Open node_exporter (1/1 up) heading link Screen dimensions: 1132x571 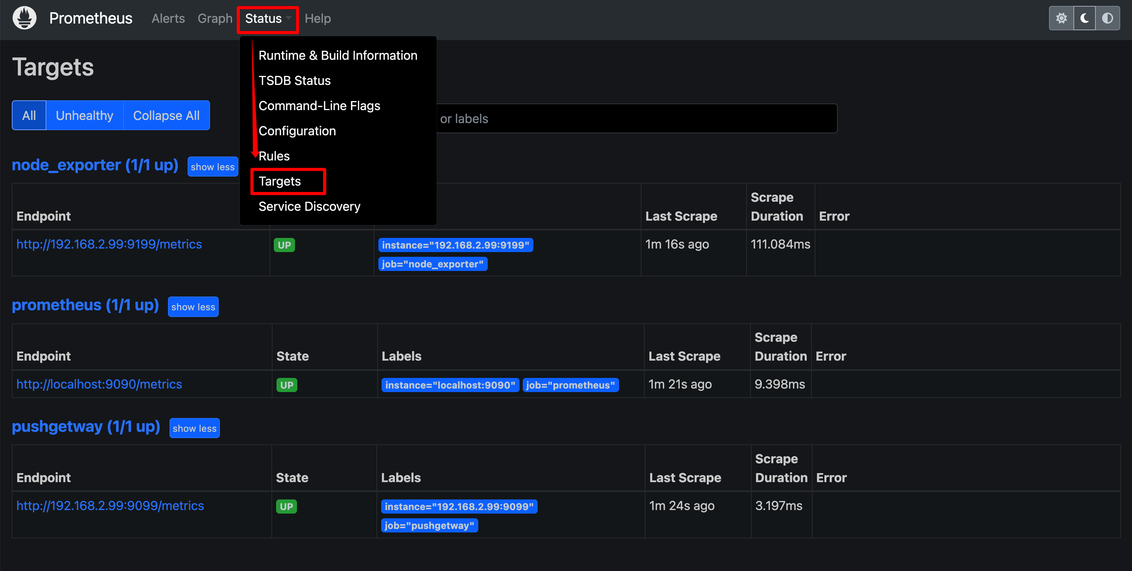95,165
